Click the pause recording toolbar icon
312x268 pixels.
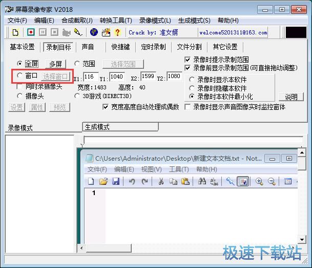[x=43, y=32]
